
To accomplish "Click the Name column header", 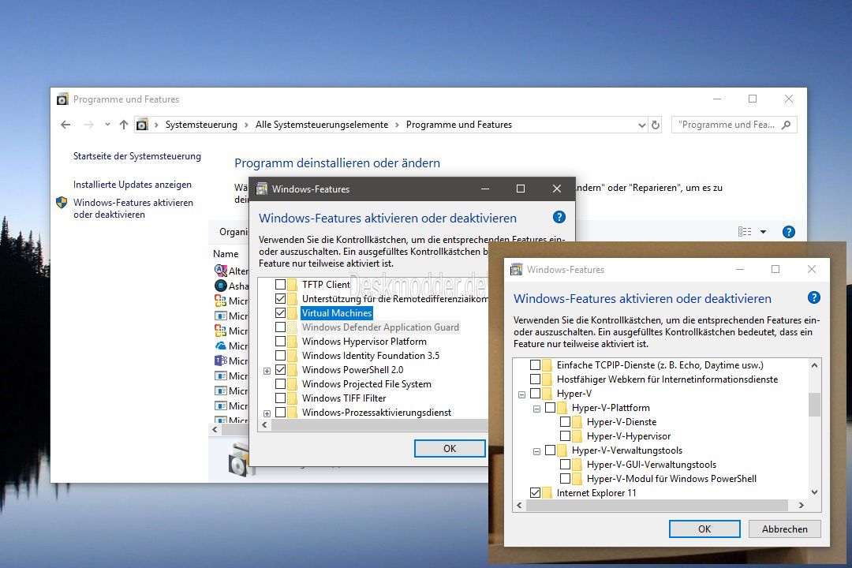I will click(226, 254).
